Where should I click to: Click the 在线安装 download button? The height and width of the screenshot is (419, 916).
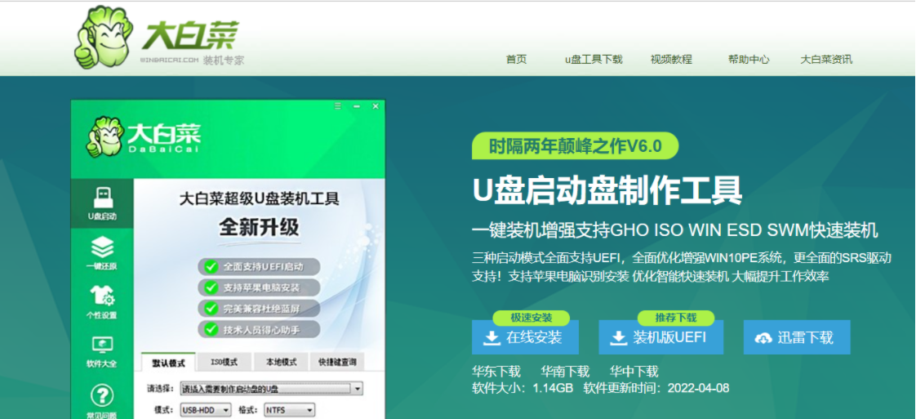click(525, 337)
